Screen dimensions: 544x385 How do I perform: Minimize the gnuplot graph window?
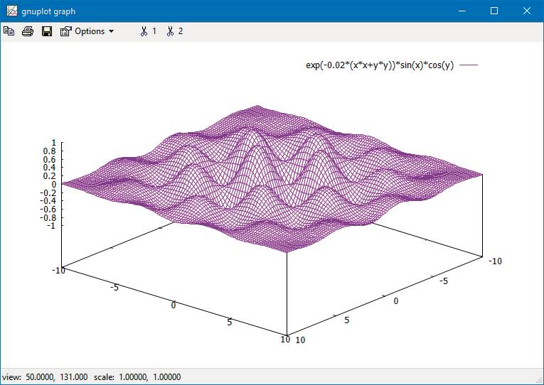pos(462,11)
